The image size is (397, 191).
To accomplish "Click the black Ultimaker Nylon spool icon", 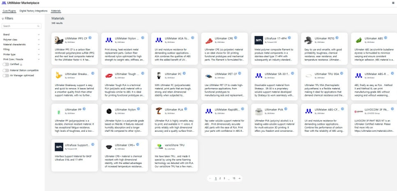I will pyautogui.click(x=109, y=111).
